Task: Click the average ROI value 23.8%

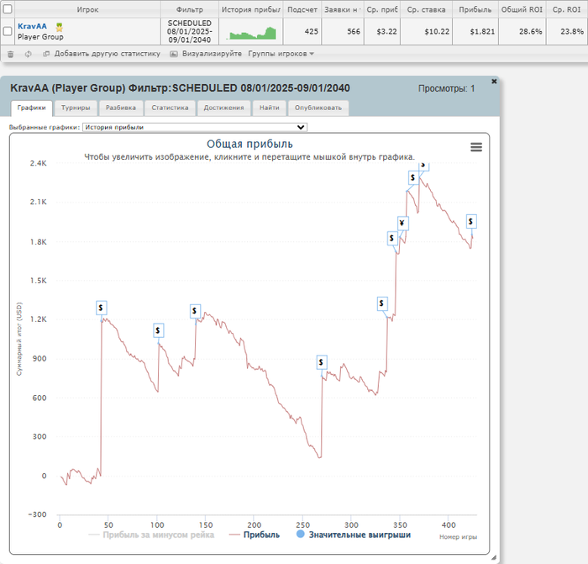Action: tap(572, 32)
